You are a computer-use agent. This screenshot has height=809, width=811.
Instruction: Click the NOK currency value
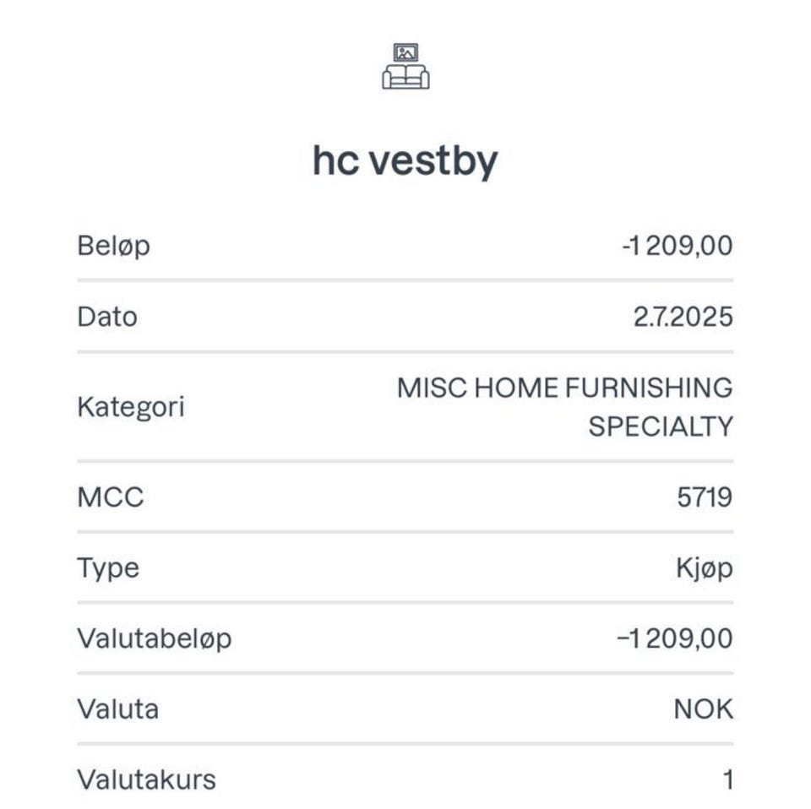[703, 709]
